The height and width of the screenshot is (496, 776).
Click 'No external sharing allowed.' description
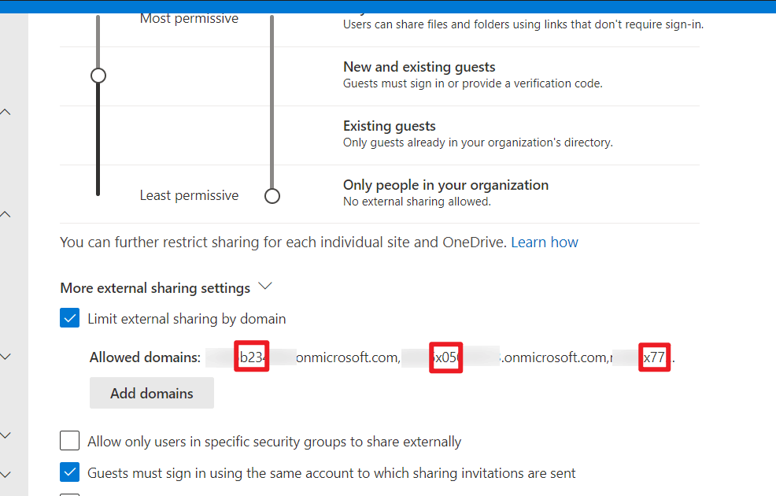click(416, 202)
